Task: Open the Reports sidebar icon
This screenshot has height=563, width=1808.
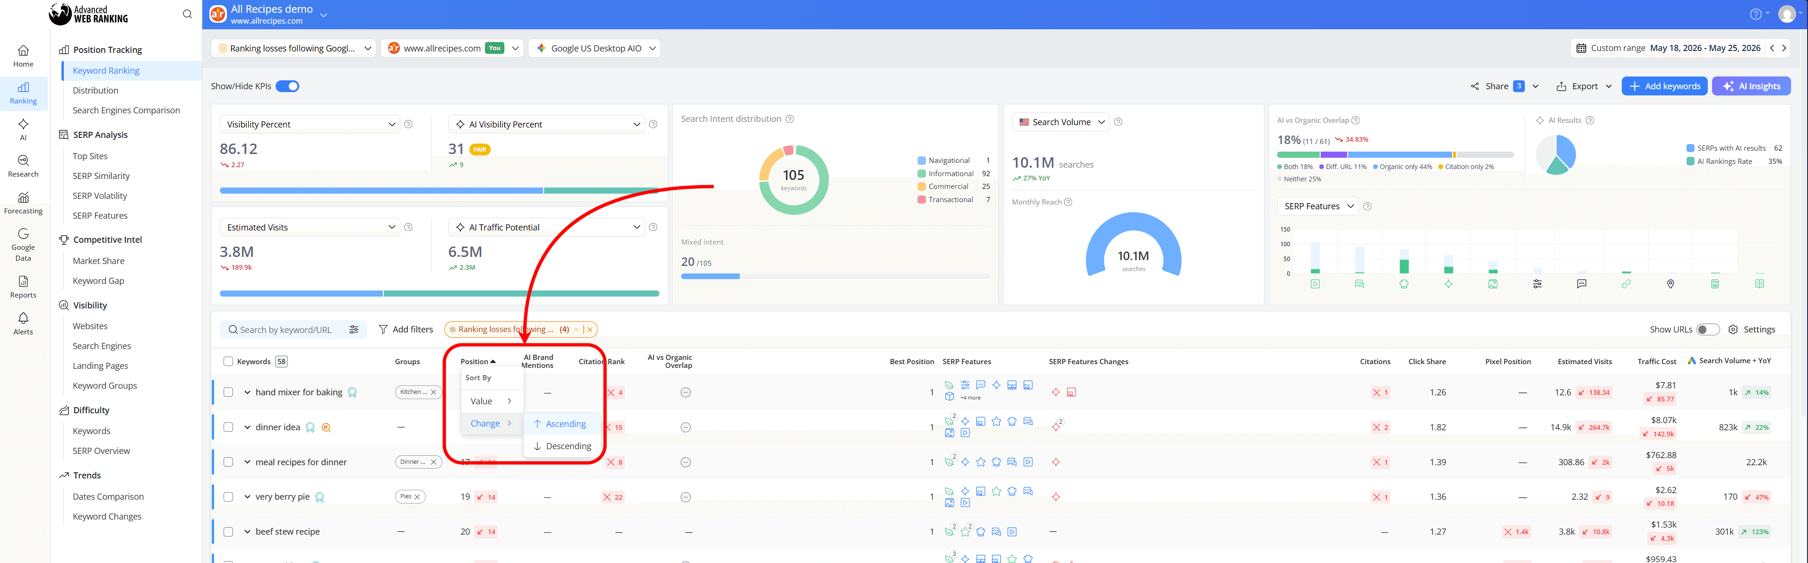Action: pyautogui.click(x=23, y=287)
